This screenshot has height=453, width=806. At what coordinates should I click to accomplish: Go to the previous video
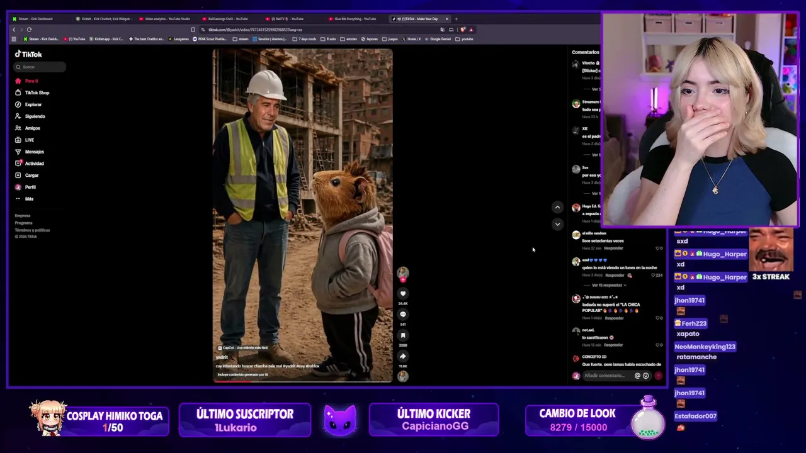coord(557,207)
